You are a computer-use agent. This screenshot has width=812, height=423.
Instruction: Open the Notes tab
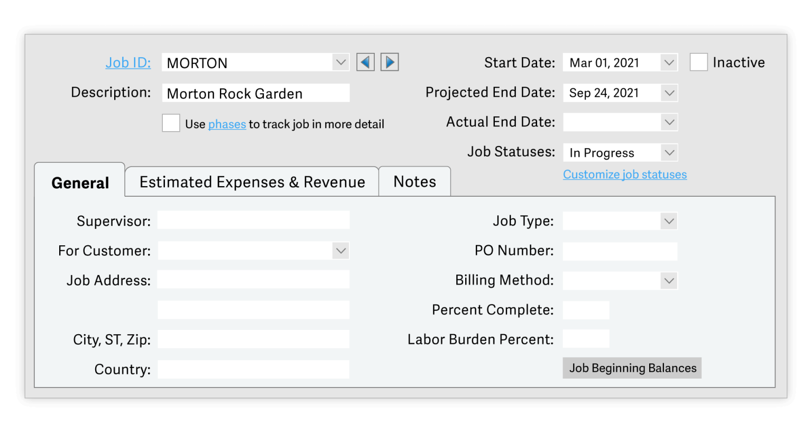(x=414, y=181)
